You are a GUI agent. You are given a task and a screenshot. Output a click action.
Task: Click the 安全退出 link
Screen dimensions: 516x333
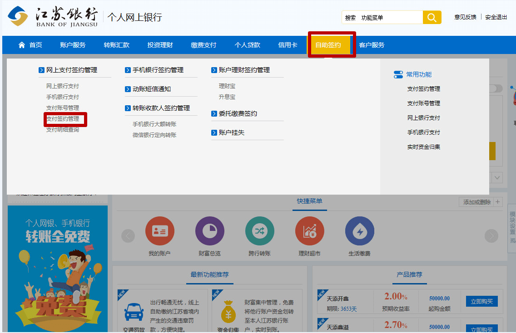[x=496, y=17]
